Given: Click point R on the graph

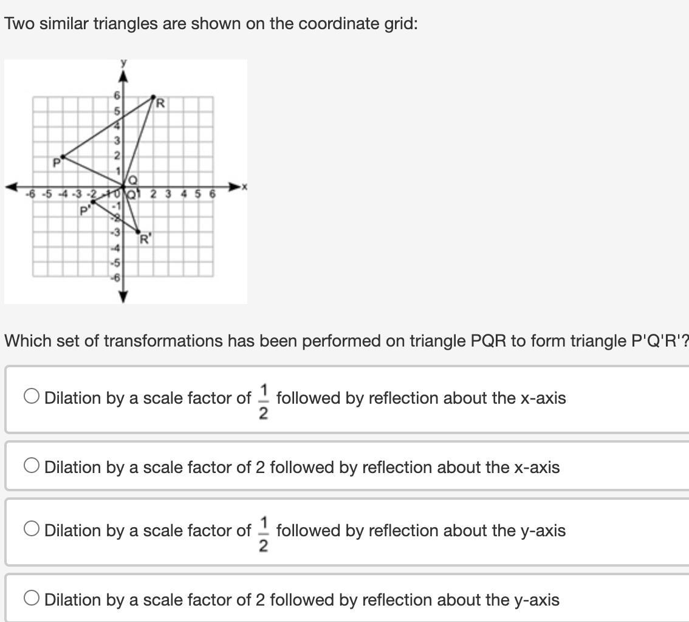Looking at the screenshot, I should (153, 97).
